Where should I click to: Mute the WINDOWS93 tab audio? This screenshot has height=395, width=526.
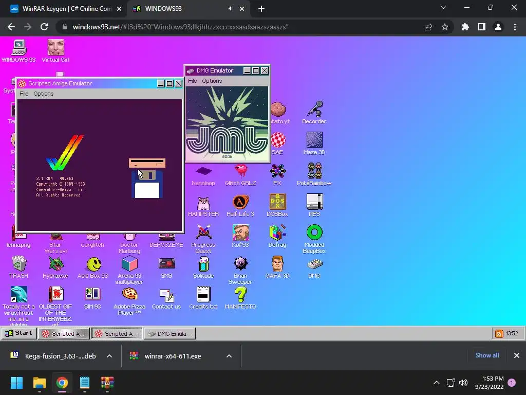pyautogui.click(x=231, y=9)
